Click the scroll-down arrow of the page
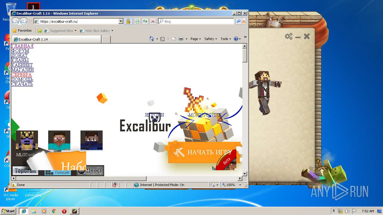The image size is (383, 215). pyautogui.click(x=244, y=173)
